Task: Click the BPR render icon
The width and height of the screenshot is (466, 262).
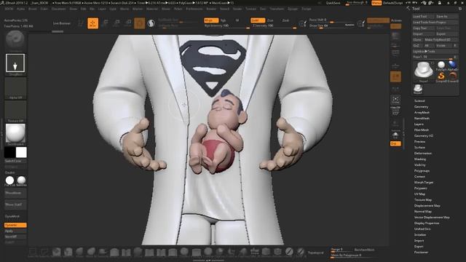Action: coord(395,36)
